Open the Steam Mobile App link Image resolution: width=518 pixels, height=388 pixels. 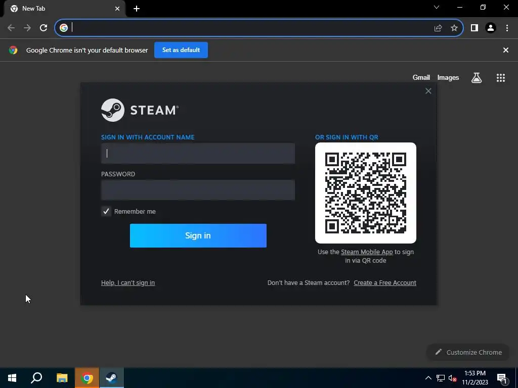click(367, 252)
